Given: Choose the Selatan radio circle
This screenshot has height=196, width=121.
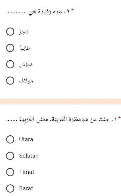Looking at the screenshot, I should click(10, 156).
